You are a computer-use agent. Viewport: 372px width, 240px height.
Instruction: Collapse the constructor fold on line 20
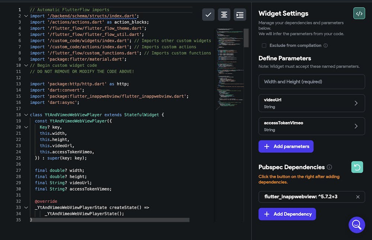26,127
